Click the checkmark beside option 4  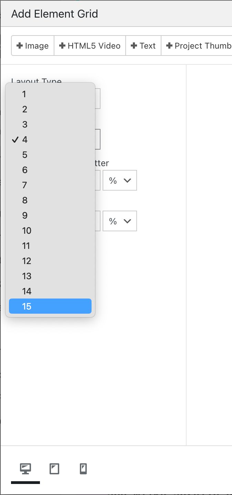click(x=15, y=140)
